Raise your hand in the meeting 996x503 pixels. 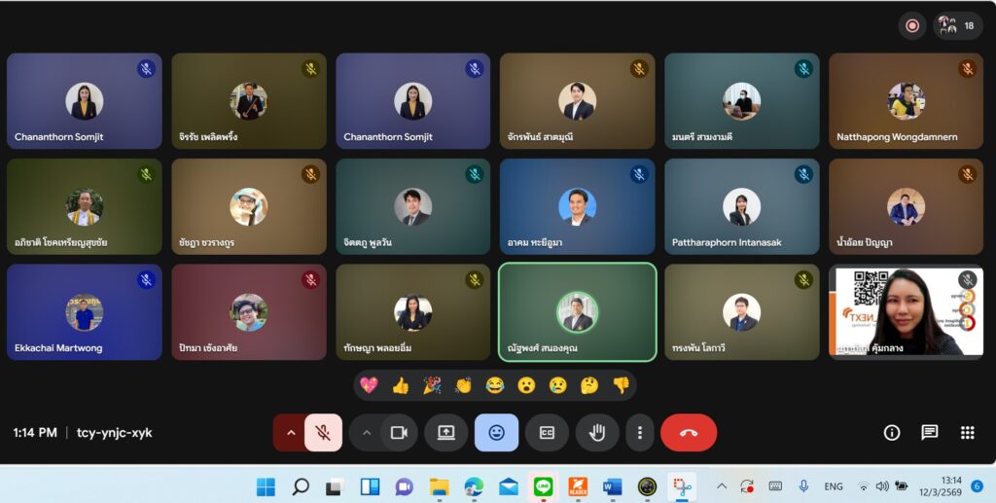[597, 433]
